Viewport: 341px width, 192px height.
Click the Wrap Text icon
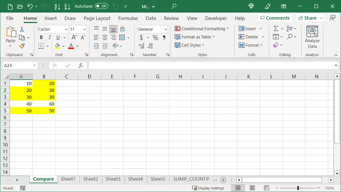click(122, 29)
